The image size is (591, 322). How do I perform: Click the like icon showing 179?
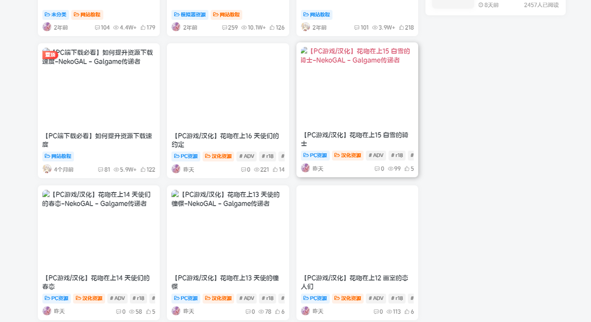[x=143, y=28]
